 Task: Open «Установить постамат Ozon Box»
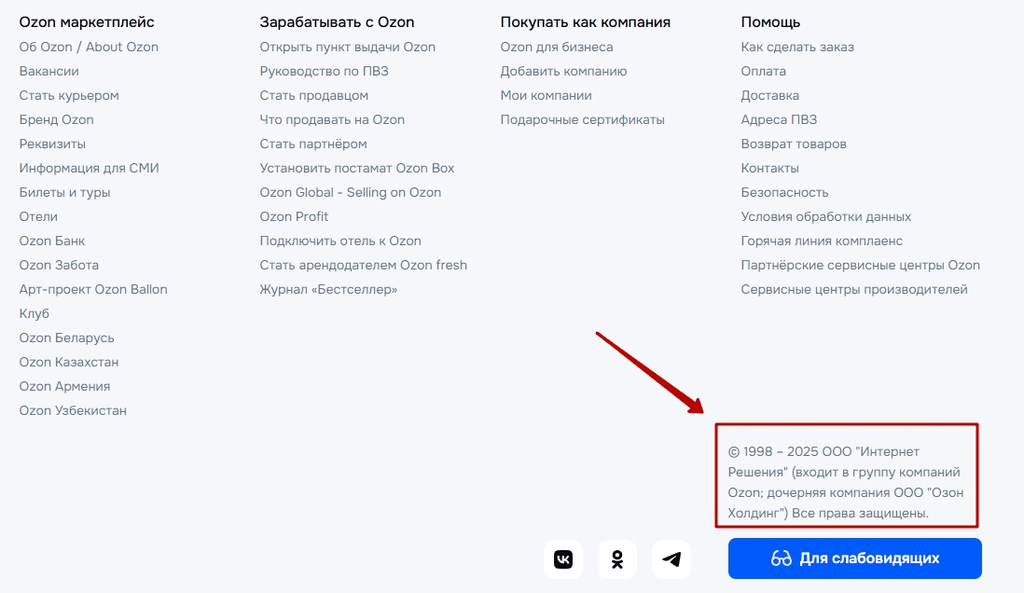356,168
